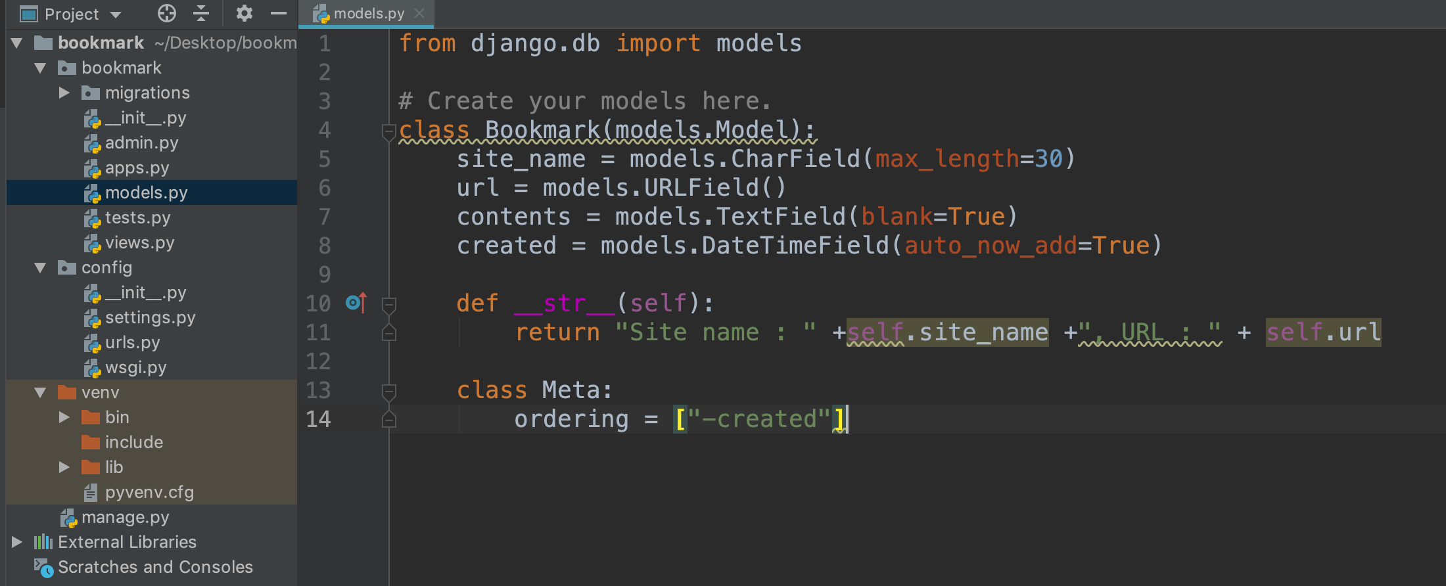Expand the bin folder
Viewport: 1446px width, 586px height.
pyautogui.click(x=64, y=417)
